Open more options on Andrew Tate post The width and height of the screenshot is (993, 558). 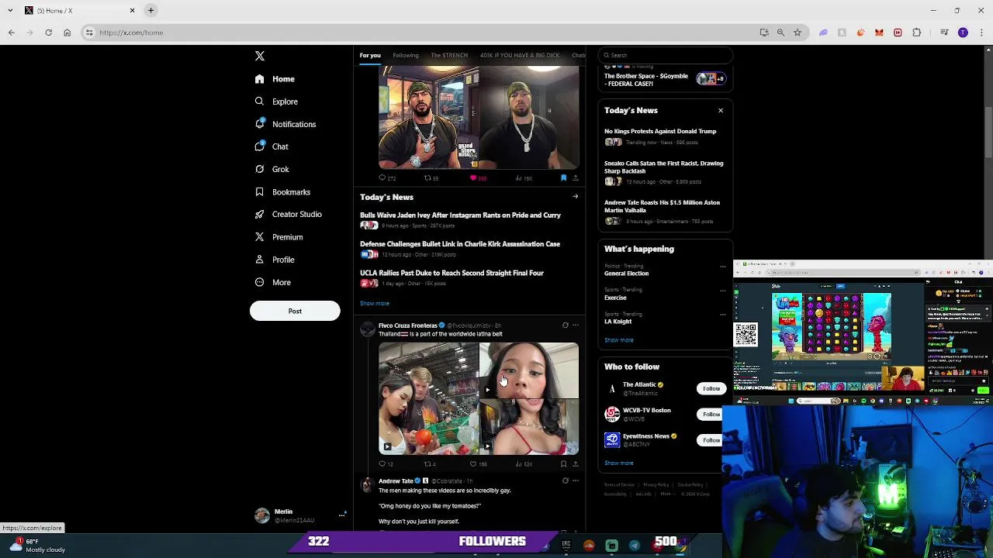tap(575, 480)
